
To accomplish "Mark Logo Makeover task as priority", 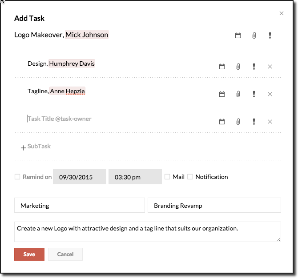I will coord(270,36).
